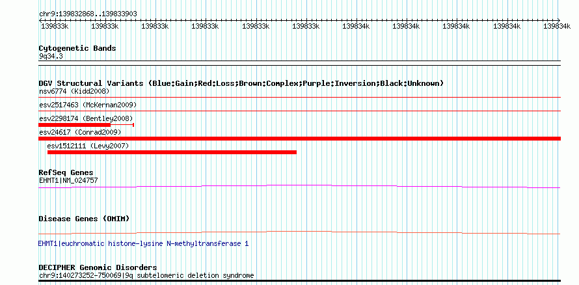The image size is (579, 285).
Task: Click the thin red nsv6774 line
Action: point(299,97)
